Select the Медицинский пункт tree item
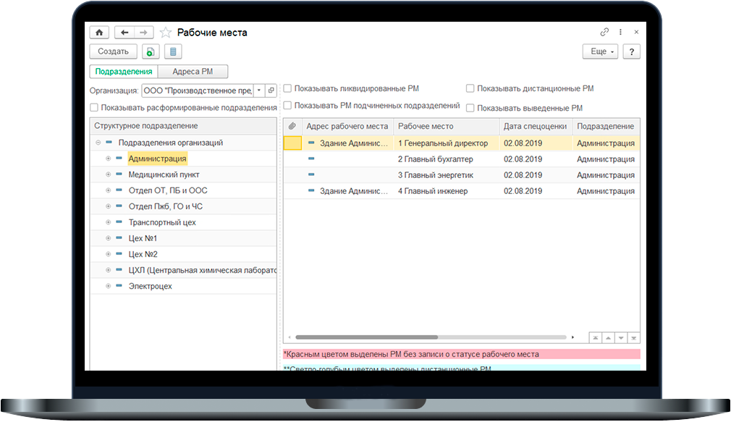This screenshot has height=422, width=731. coord(164,174)
